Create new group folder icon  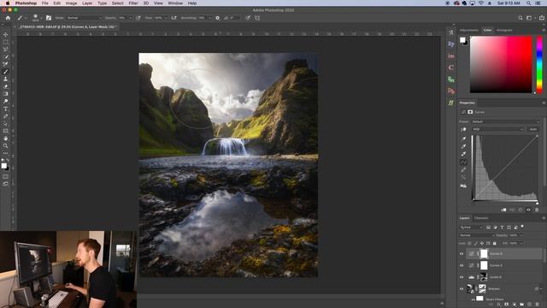pos(522,305)
